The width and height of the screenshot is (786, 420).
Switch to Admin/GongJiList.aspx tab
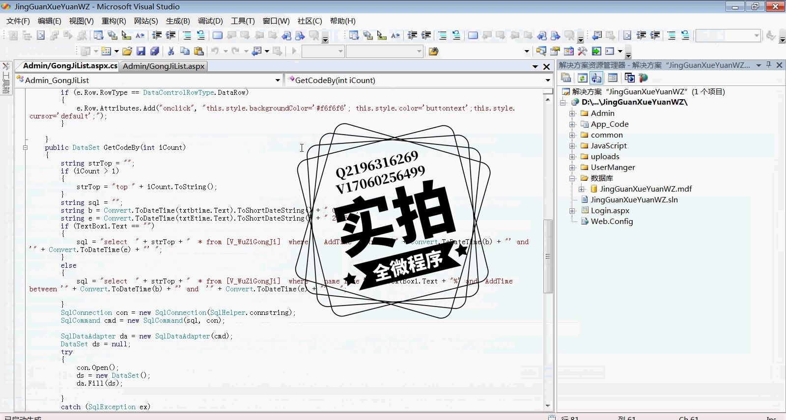coord(164,66)
